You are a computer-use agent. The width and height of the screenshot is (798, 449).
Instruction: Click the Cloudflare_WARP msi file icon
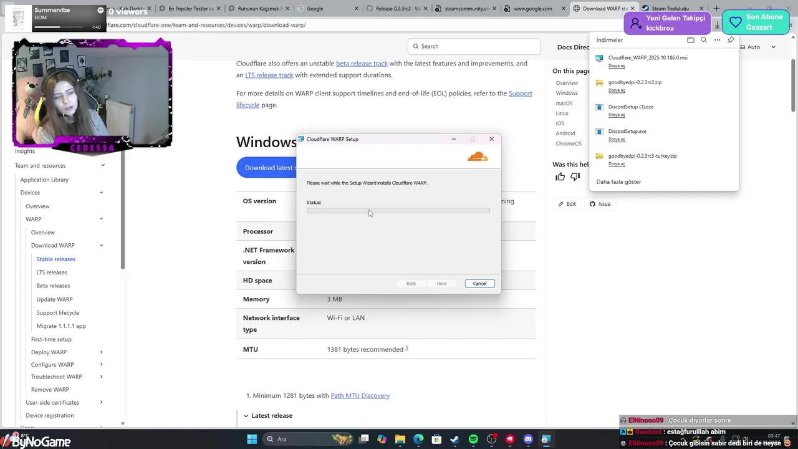pyautogui.click(x=599, y=58)
